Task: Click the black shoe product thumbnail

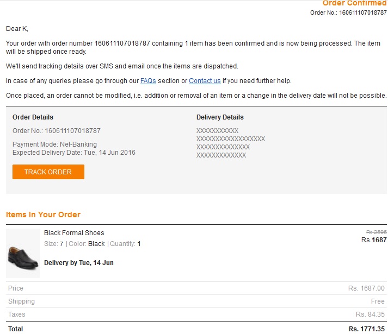Action: 23,254
